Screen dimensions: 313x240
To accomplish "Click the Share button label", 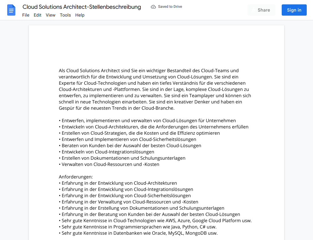I will pyautogui.click(x=264, y=10).
